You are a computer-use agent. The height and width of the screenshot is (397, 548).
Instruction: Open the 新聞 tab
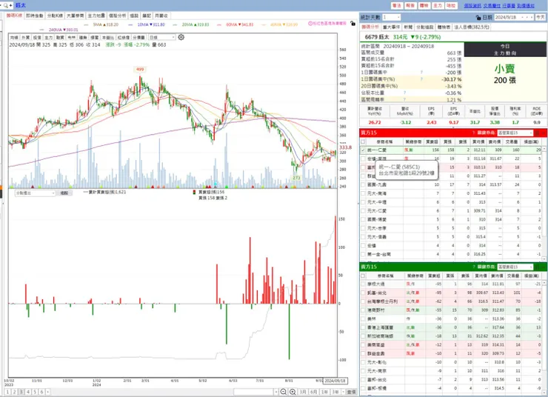408,27
